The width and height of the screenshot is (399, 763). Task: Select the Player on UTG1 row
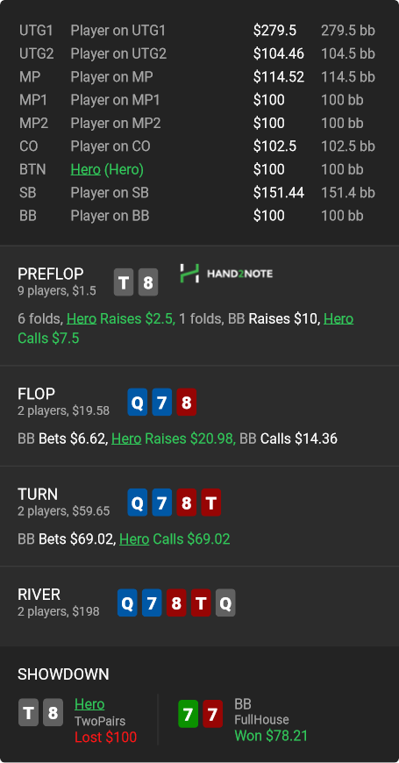(x=197, y=31)
